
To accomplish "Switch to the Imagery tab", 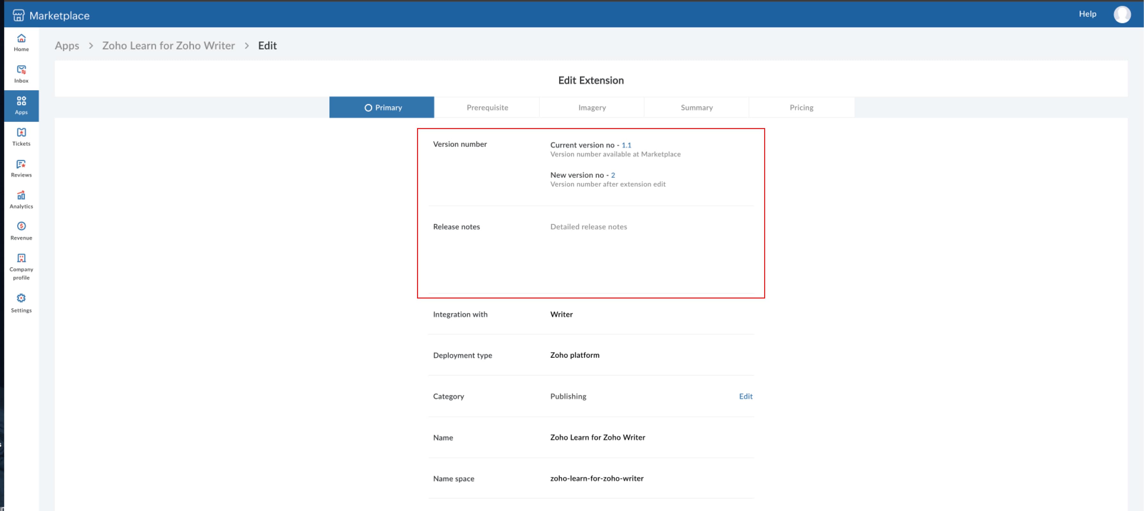I will [592, 108].
